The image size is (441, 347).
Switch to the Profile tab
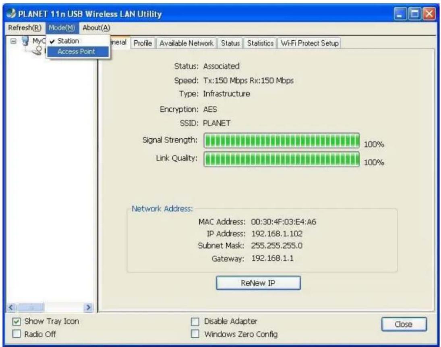[143, 43]
